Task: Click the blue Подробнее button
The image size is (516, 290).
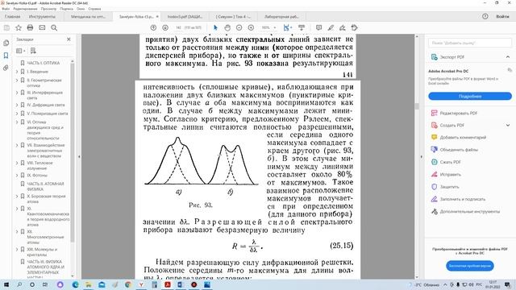Action: tap(470, 96)
